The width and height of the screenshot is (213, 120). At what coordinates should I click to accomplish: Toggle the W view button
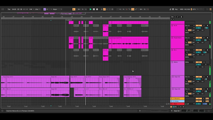[183, 107]
